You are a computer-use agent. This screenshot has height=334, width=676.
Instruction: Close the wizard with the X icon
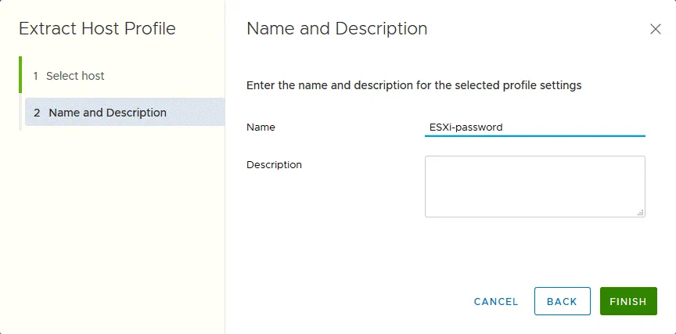[x=656, y=29]
